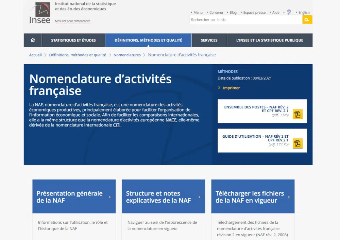This screenshot has height=240, width=340.
Task: Click in the Rechercher sur le site field
Action: click(x=245, y=20)
